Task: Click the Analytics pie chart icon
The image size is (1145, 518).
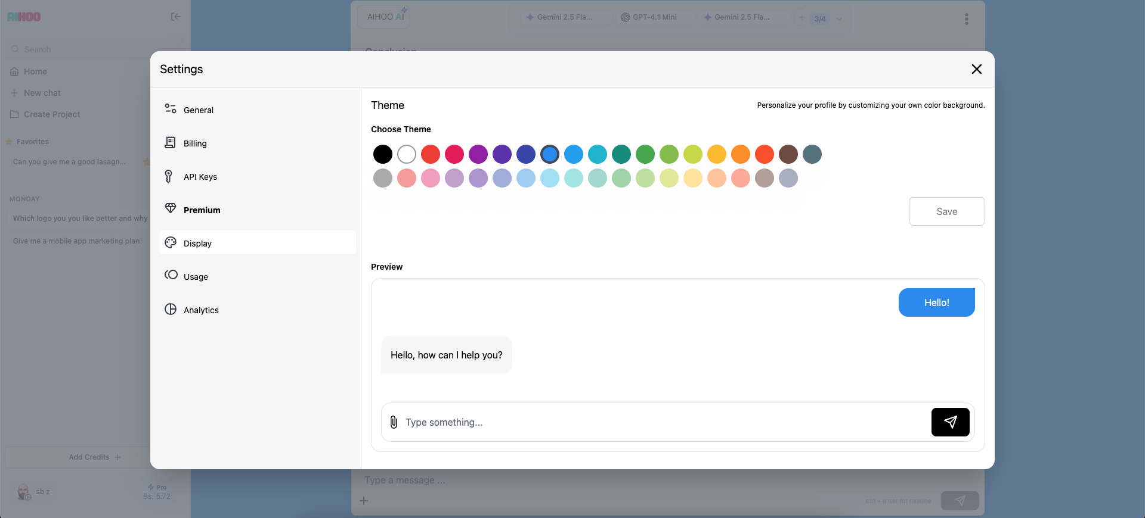Action: 171,309
